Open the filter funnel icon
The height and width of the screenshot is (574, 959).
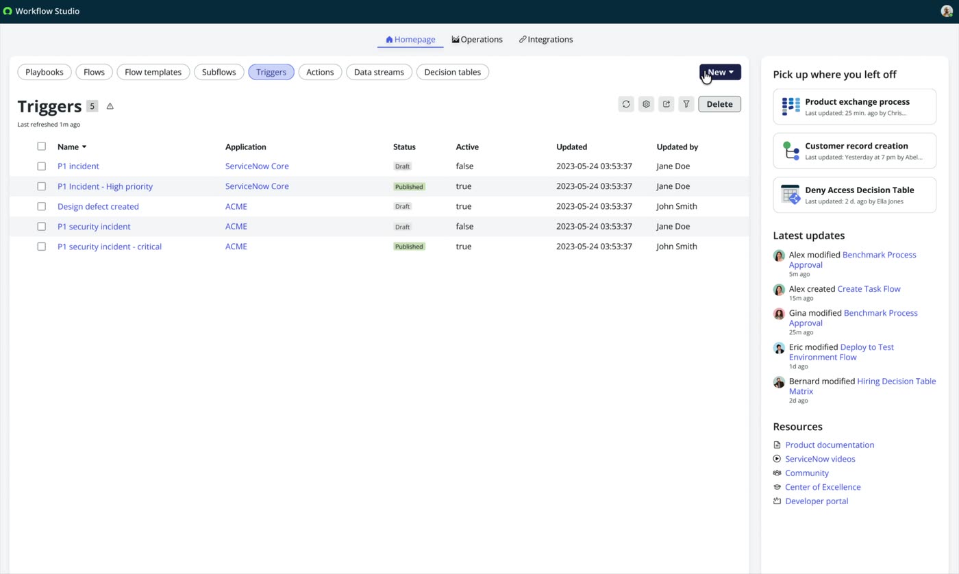686,104
